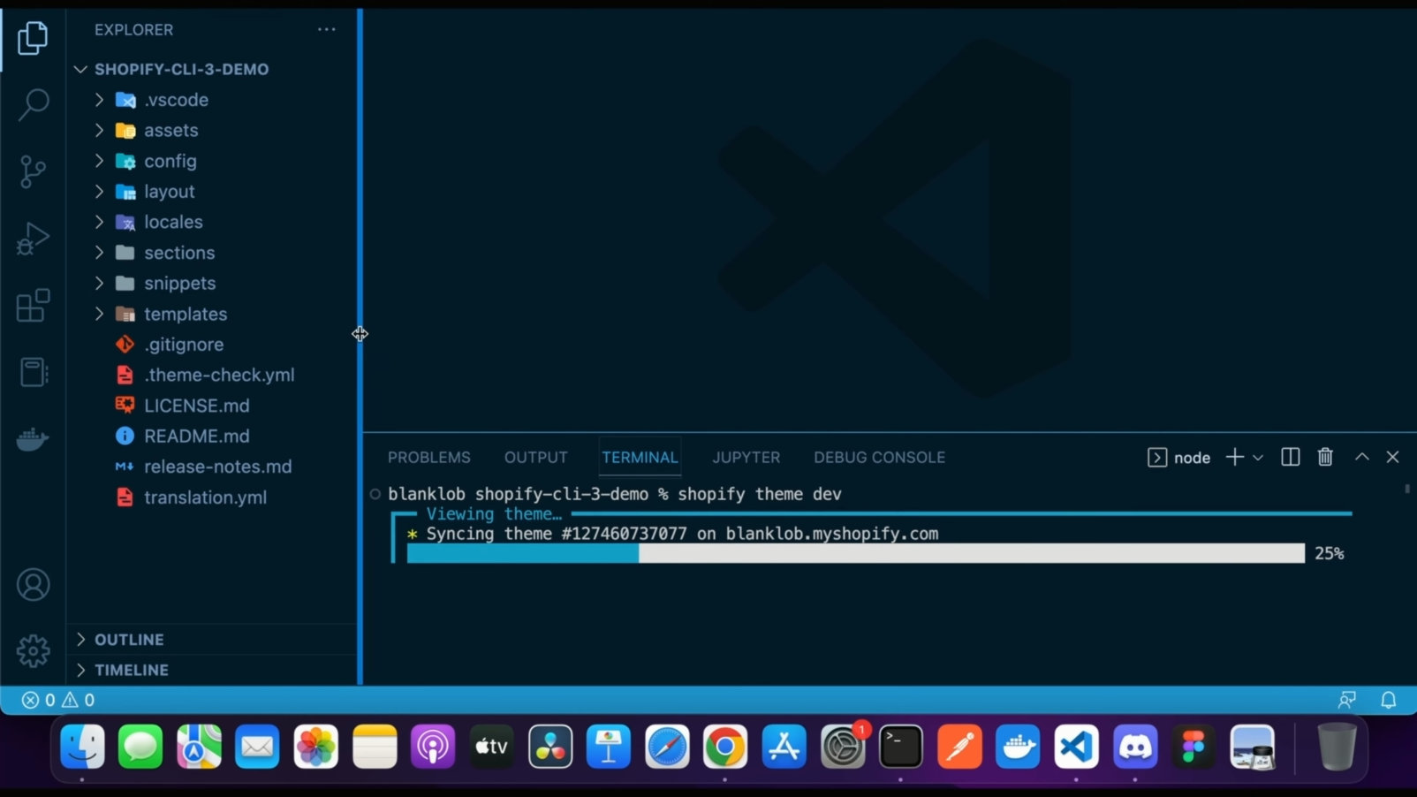Image resolution: width=1417 pixels, height=797 pixels.
Task: Open Run and Debug view icon
Action: (x=33, y=239)
